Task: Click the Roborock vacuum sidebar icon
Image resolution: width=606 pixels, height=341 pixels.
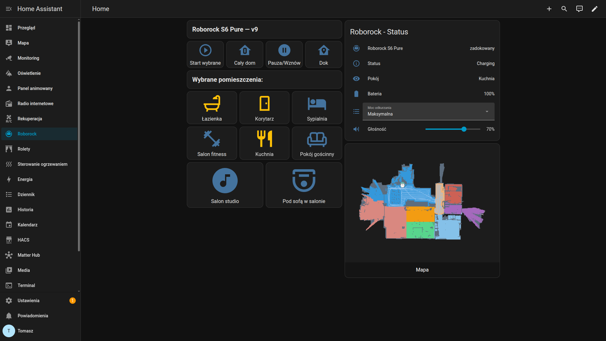Action: point(9,134)
